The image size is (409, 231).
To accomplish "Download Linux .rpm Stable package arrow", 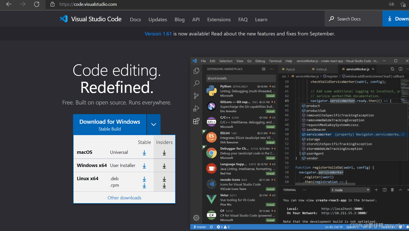I will (x=144, y=186).
